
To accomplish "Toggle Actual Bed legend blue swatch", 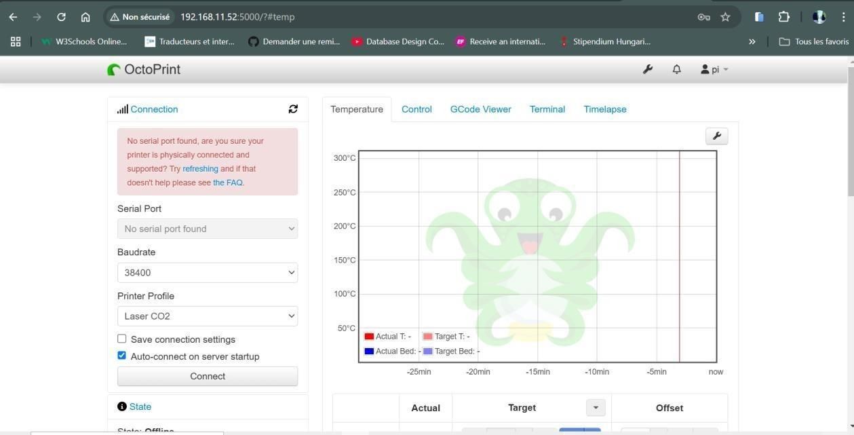I will click(x=369, y=352).
